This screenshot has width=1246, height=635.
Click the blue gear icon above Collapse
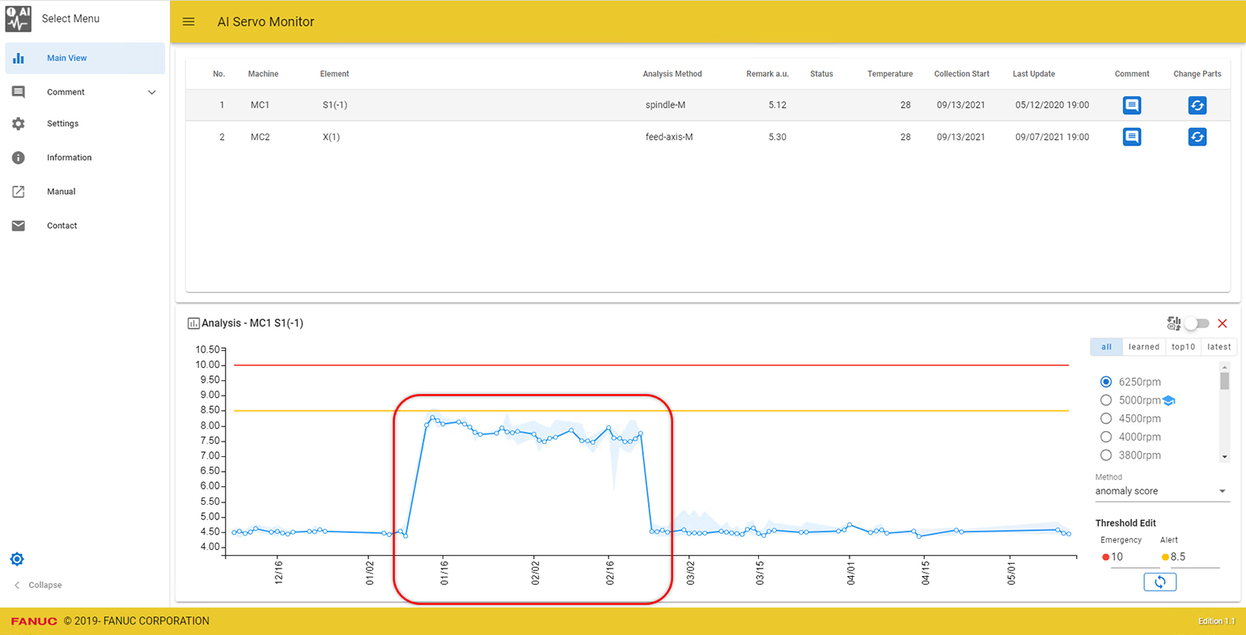17,558
